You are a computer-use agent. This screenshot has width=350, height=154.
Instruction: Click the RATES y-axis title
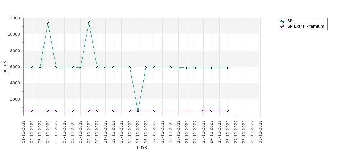5,67
